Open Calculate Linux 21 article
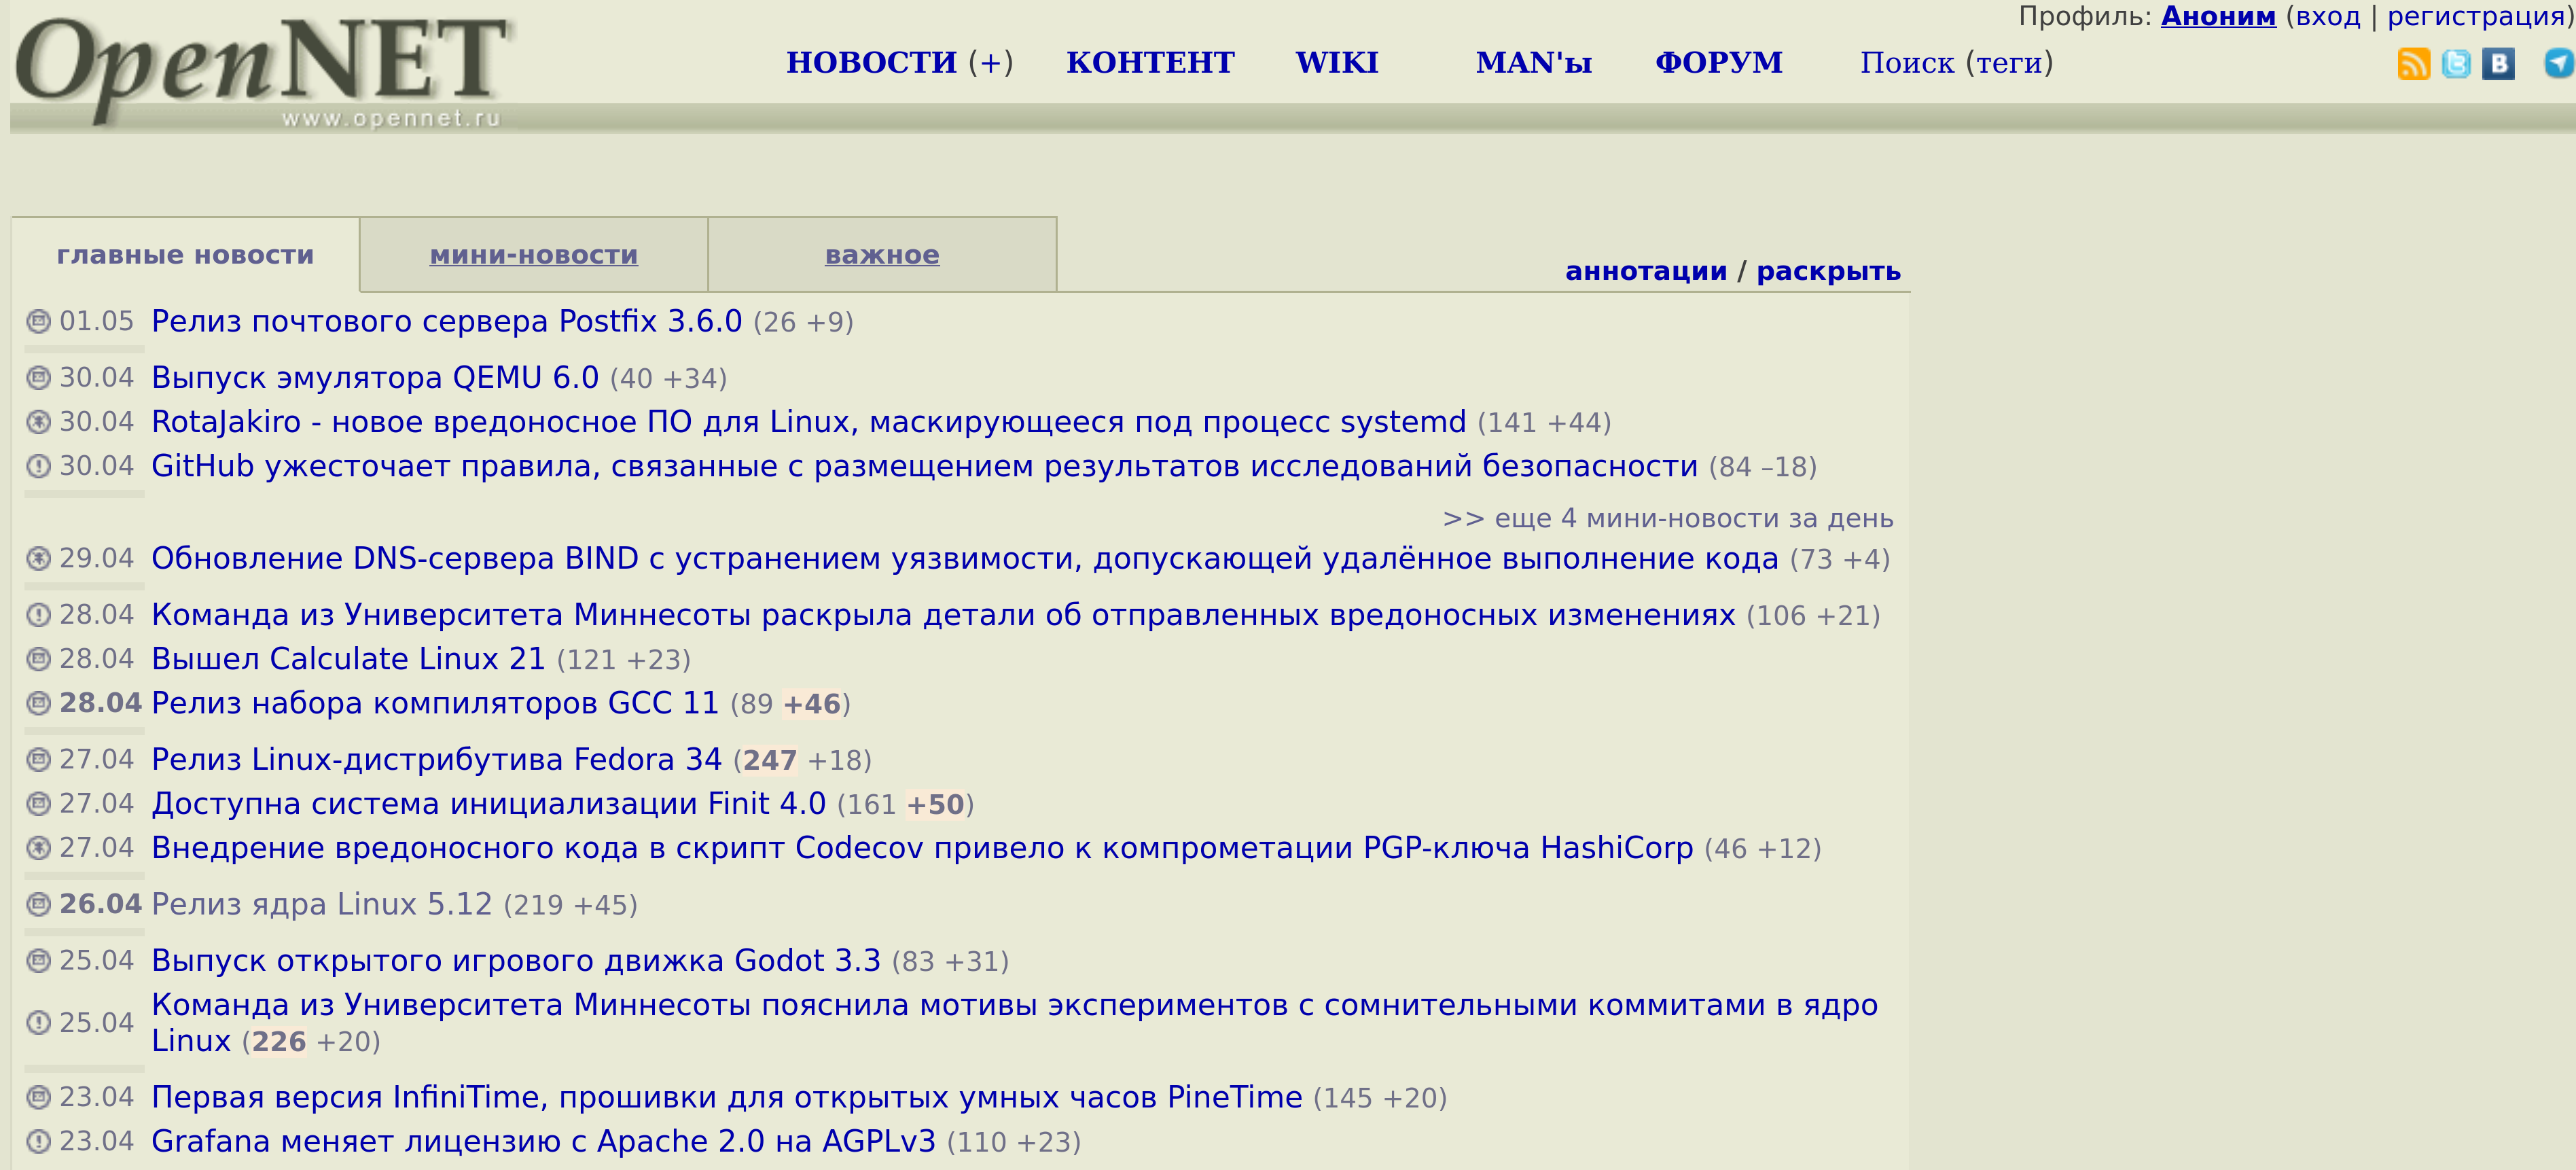Viewport: 2576px width, 1170px height. click(x=348, y=658)
